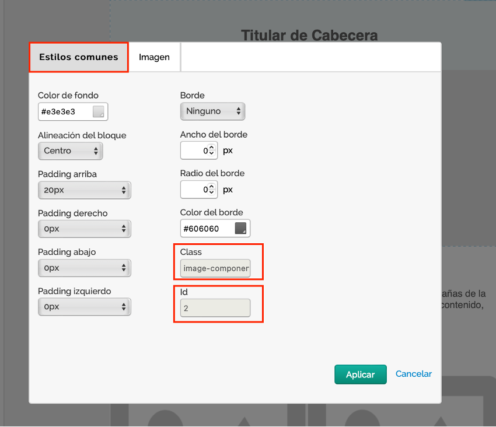Click the Color de fondo swatch

coord(99,111)
